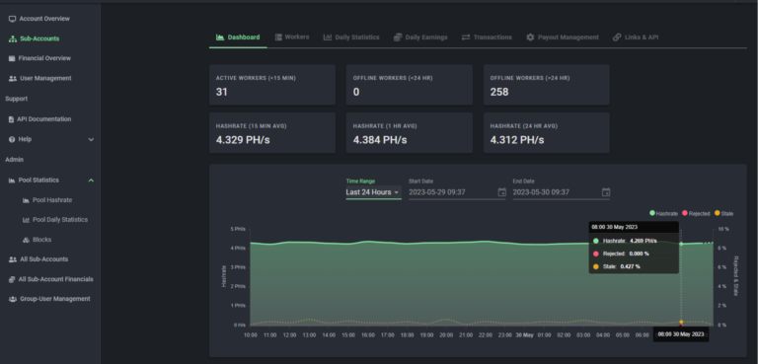Viewport: 758px width, 364px height.
Task: Click the End Date input field
Action: point(561,192)
